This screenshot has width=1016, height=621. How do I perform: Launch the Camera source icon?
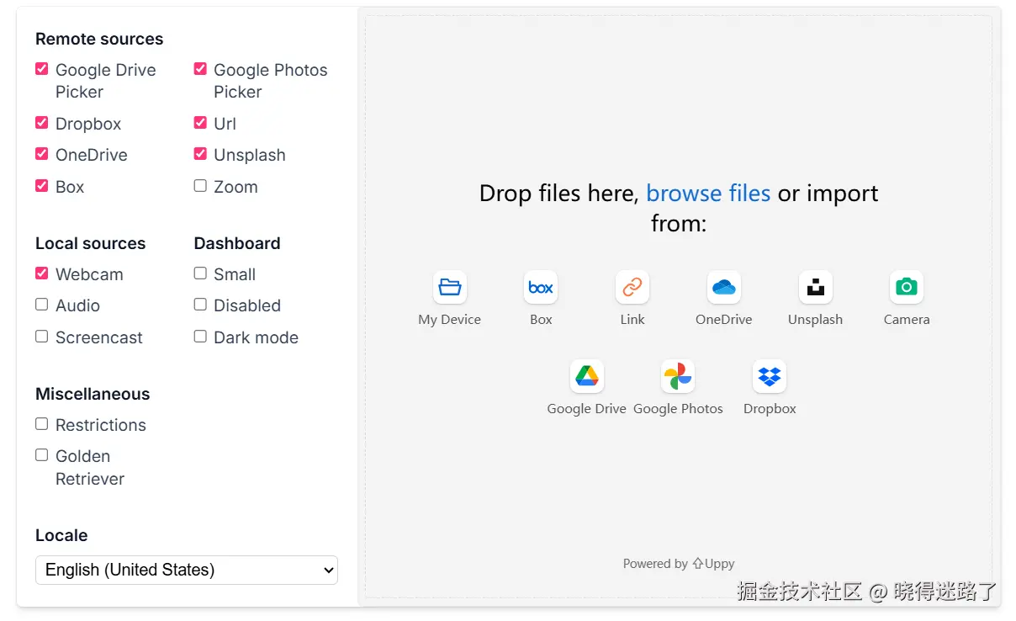coord(907,287)
